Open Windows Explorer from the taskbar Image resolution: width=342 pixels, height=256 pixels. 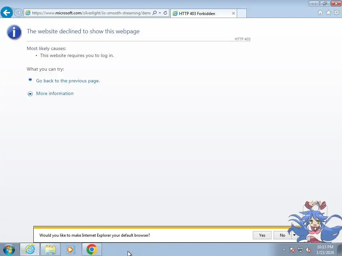point(50,249)
